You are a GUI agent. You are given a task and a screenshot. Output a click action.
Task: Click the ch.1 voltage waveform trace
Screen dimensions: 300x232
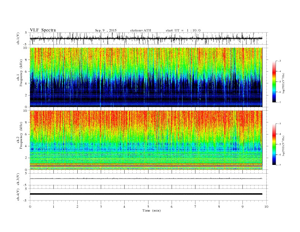coord(146,38)
